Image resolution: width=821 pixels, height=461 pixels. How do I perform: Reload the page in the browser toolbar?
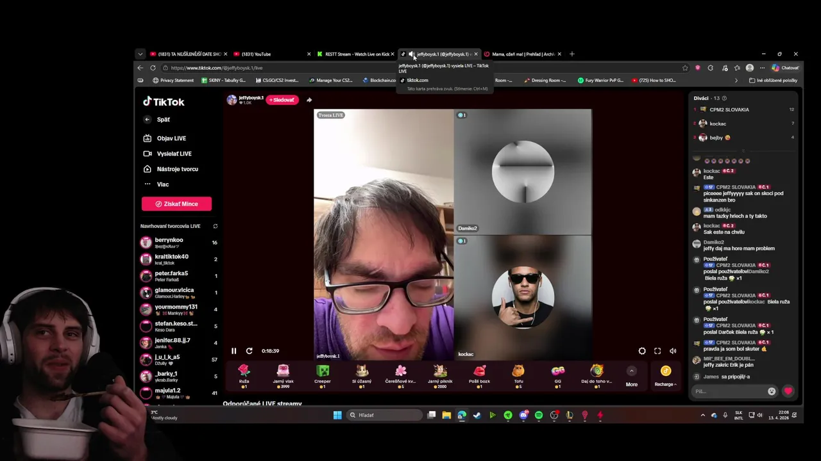(153, 68)
